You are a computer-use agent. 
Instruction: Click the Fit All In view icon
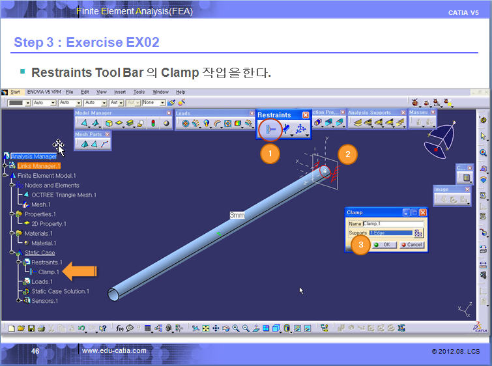point(205,328)
